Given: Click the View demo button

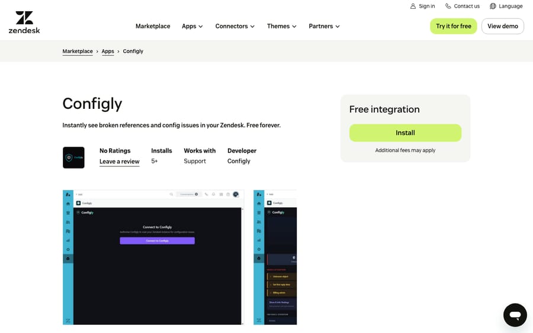Looking at the screenshot, I should pos(503,26).
